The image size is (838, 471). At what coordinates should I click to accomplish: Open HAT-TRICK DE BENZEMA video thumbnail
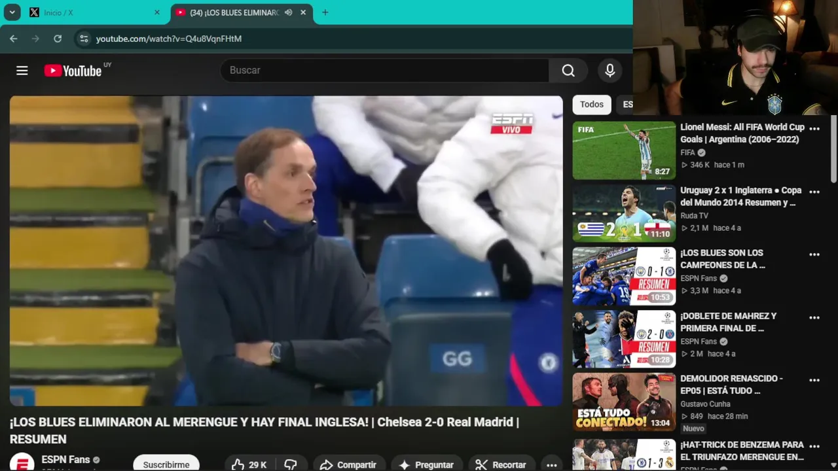point(624,454)
